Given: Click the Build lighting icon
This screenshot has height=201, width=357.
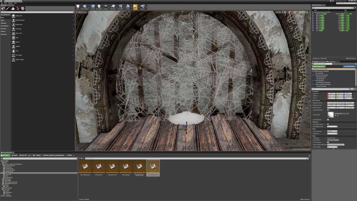Looking at the screenshot, I should (128, 7).
